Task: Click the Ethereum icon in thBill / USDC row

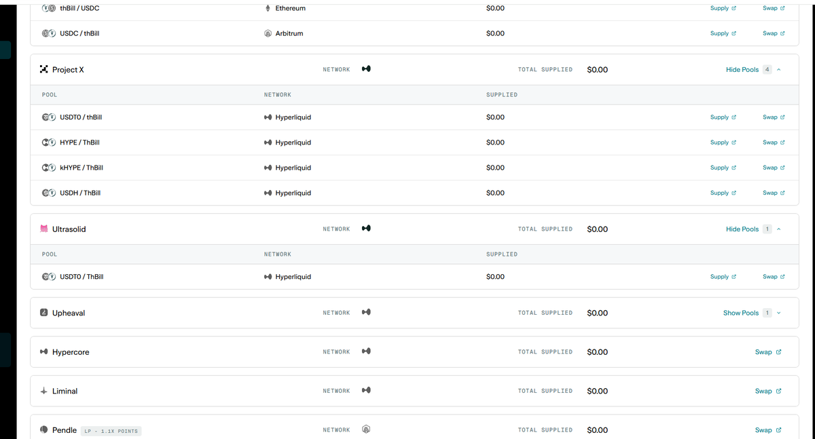Action: [x=268, y=8]
